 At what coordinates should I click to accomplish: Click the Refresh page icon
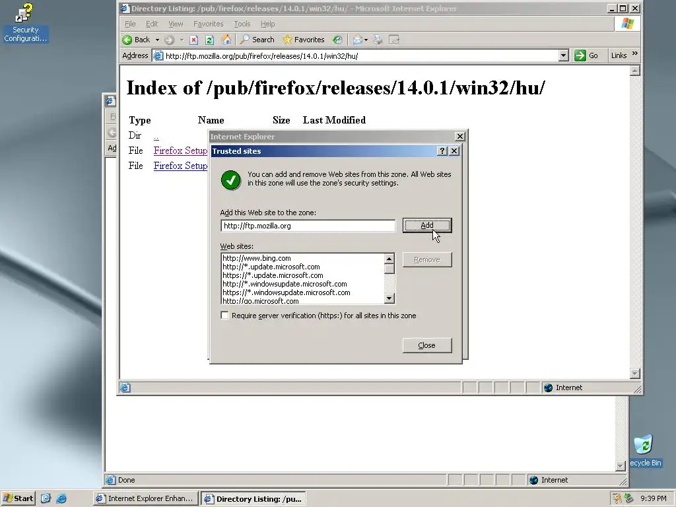[x=209, y=40]
